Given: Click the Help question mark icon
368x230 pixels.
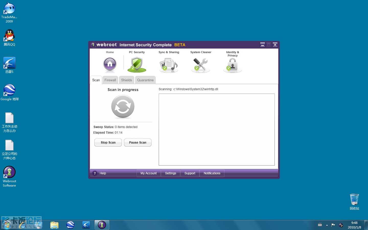Looking at the screenshot, I should pyautogui.click(x=95, y=173).
